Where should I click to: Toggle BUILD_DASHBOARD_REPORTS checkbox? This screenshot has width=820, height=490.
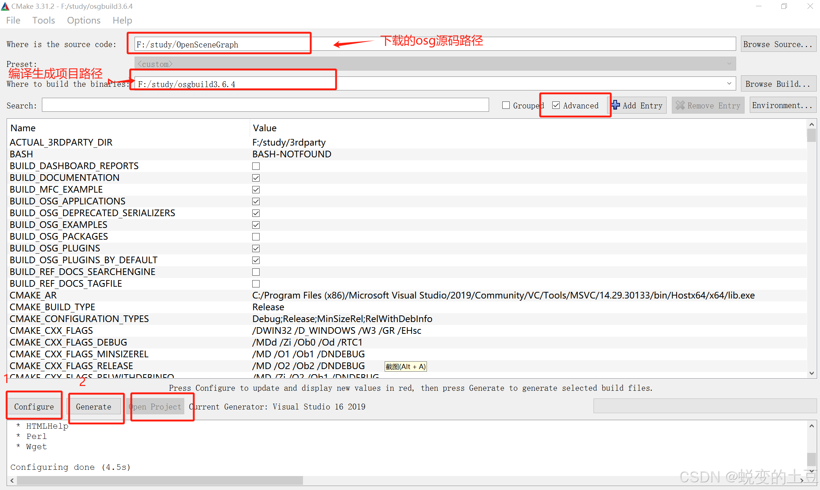pyautogui.click(x=256, y=166)
